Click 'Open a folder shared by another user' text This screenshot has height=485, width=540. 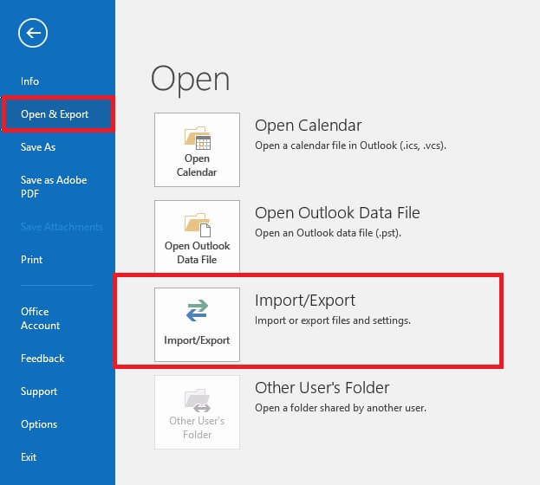coord(341,408)
